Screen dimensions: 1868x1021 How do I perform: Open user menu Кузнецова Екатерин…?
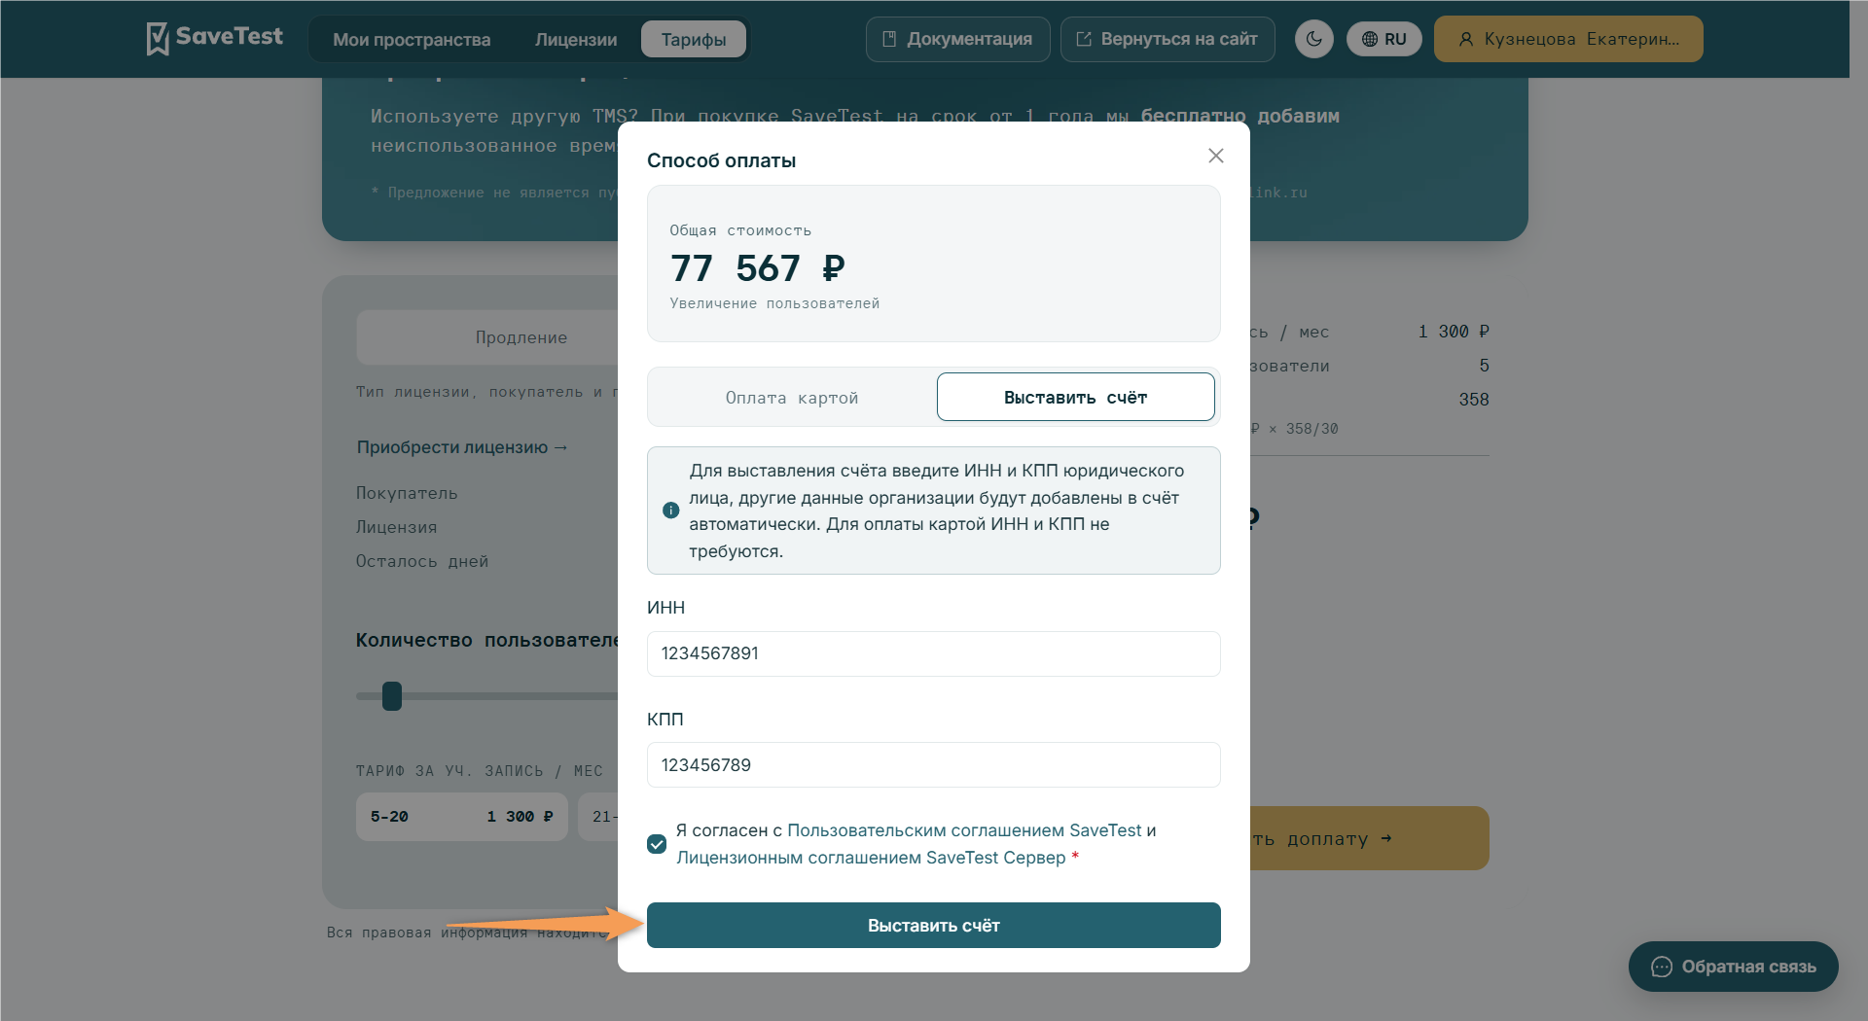(x=1568, y=39)
